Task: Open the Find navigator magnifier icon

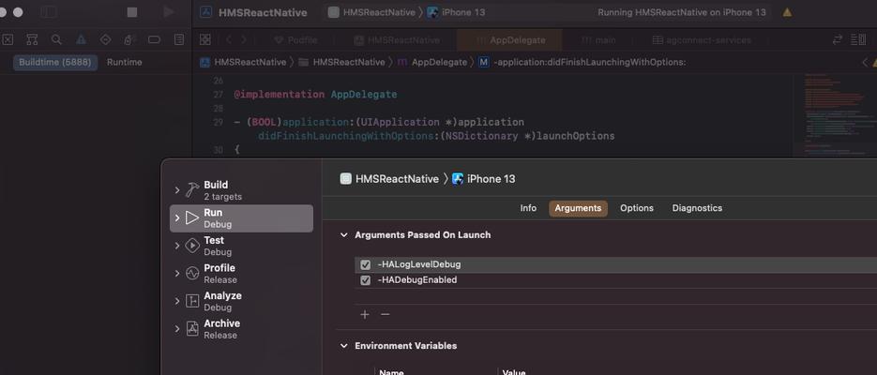Action: pos(56,39)
